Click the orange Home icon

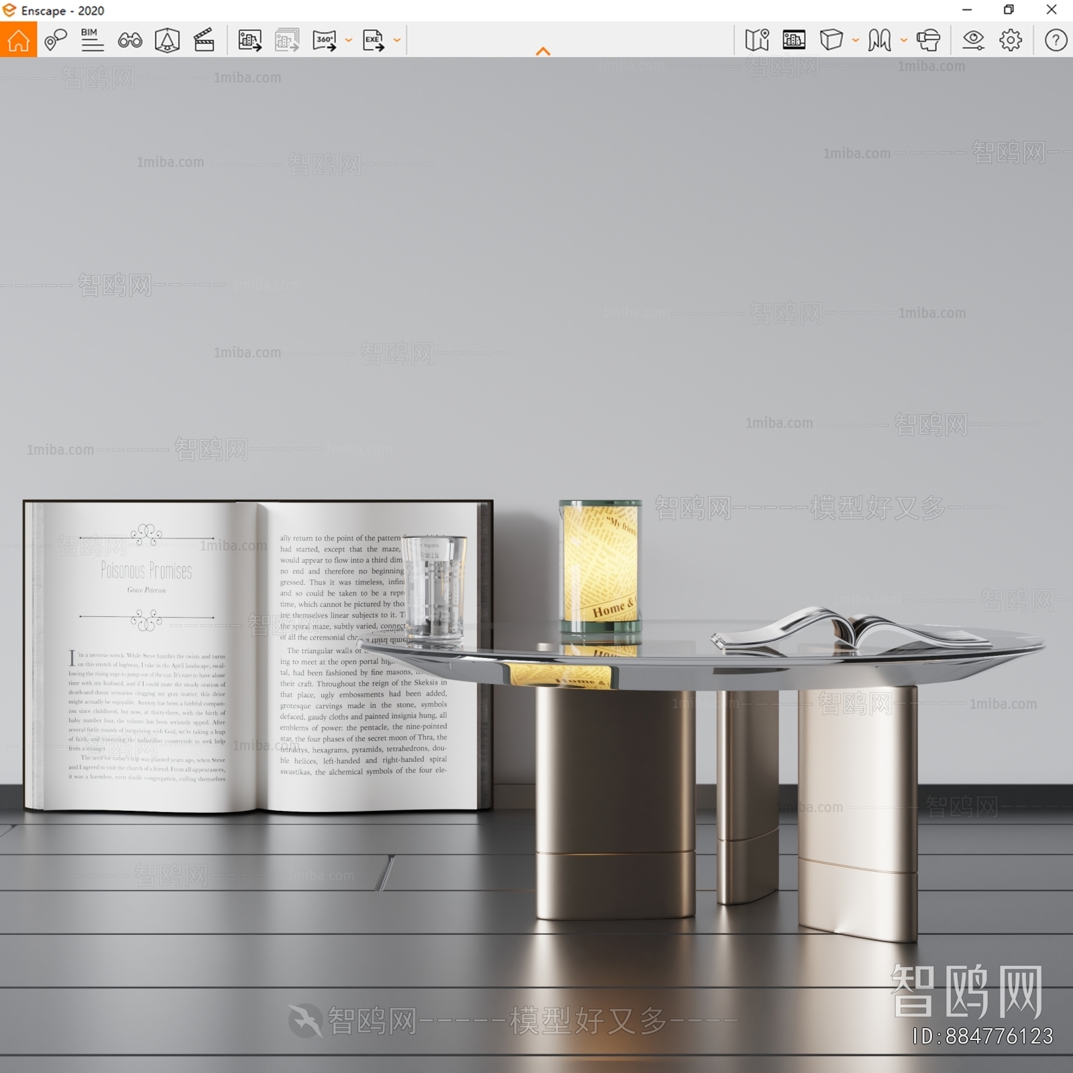click(x=18, y=40)
